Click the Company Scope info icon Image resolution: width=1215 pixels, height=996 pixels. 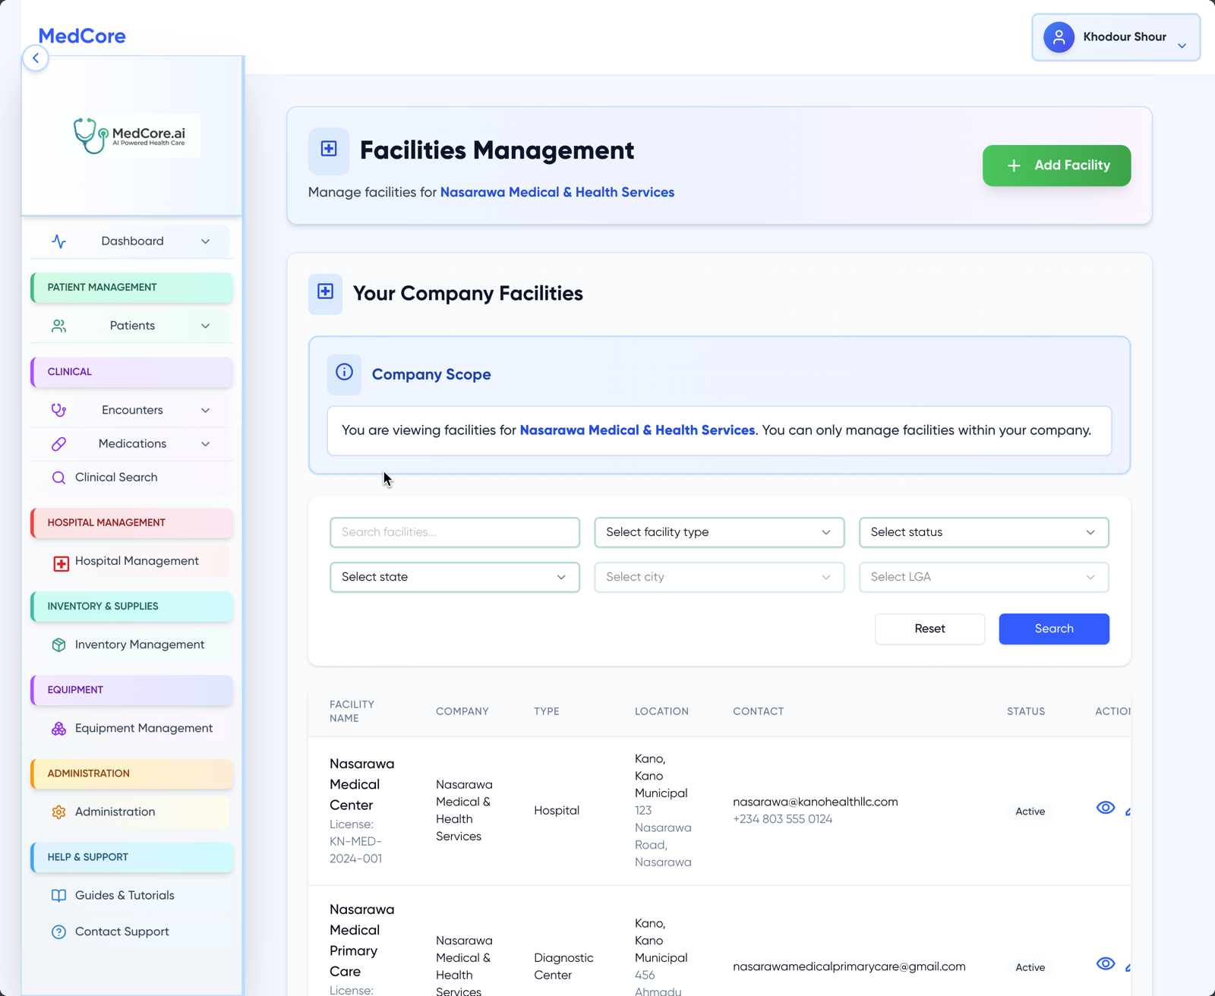pos(344,373)
